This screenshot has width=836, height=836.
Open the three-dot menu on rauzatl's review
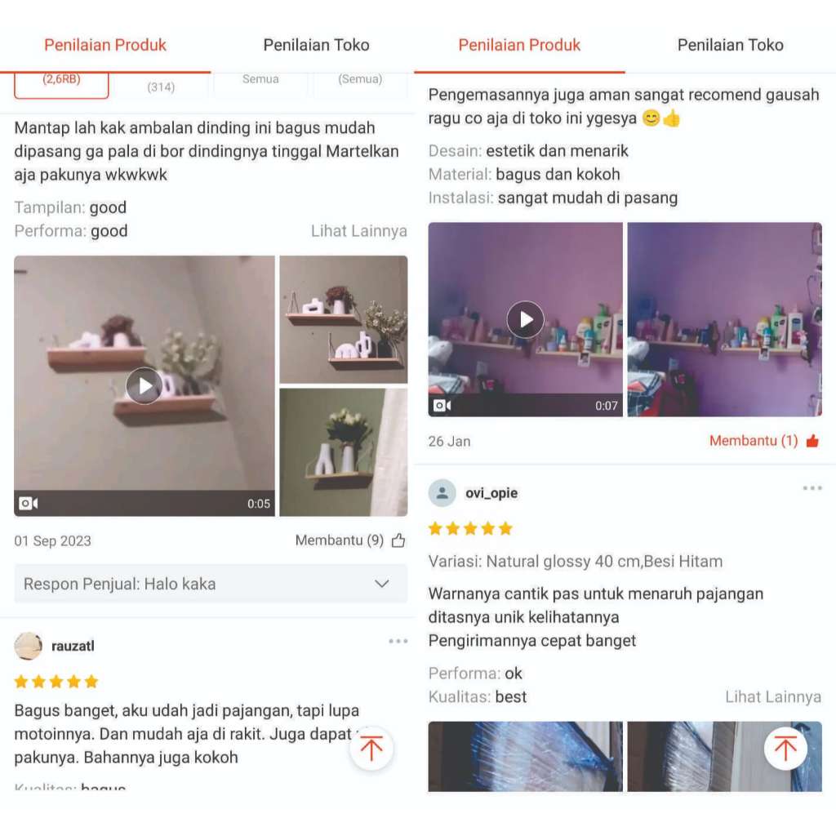398,641
